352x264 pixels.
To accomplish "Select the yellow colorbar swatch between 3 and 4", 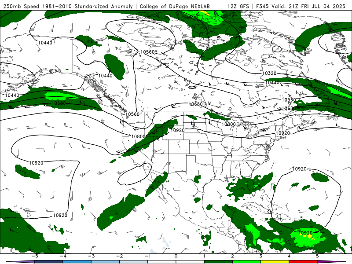I will click(x=275, y=262).
